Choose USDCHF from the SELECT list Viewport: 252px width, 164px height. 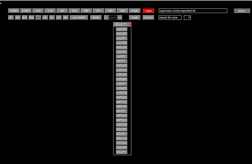(121, 148)
